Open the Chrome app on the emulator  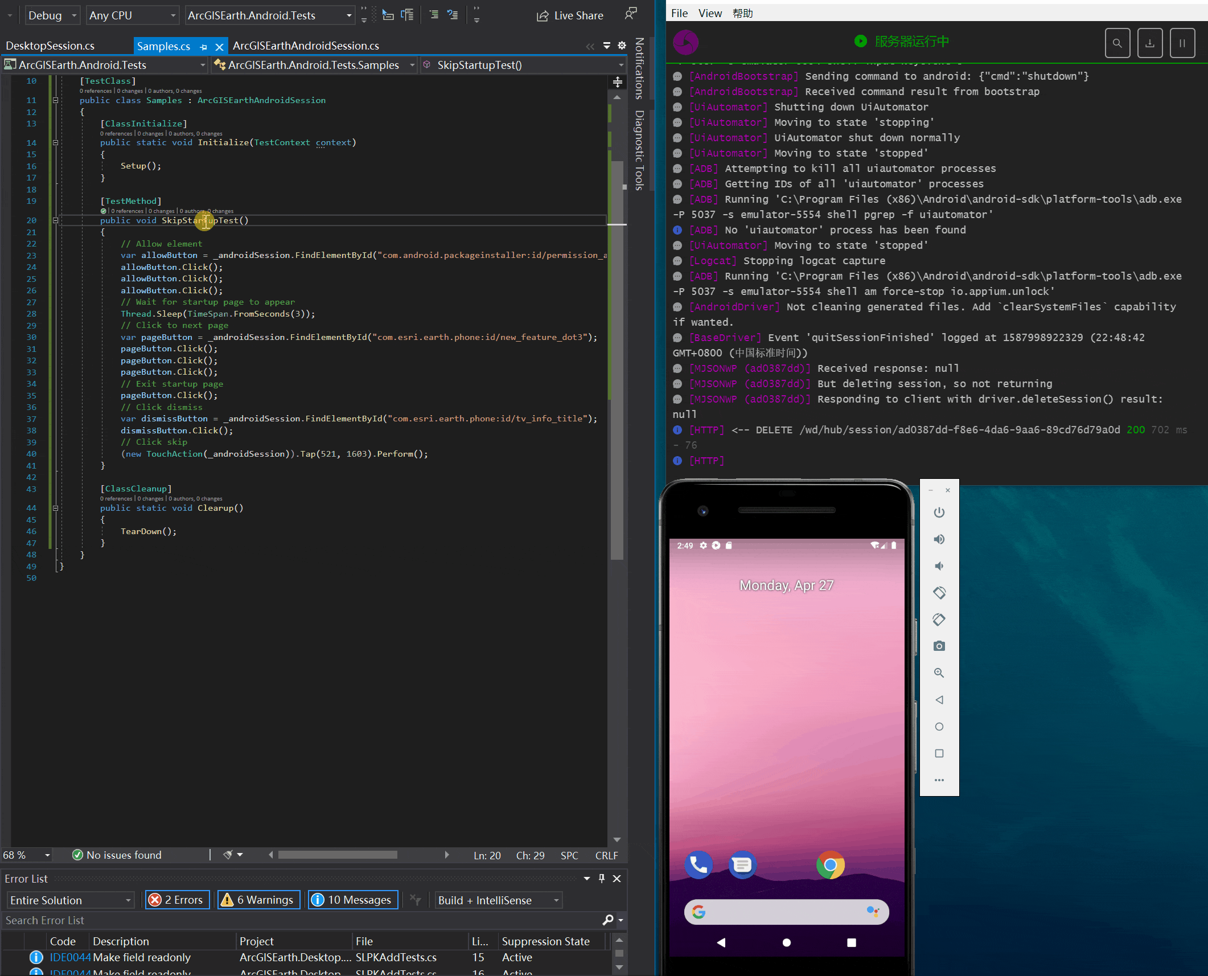831,865
